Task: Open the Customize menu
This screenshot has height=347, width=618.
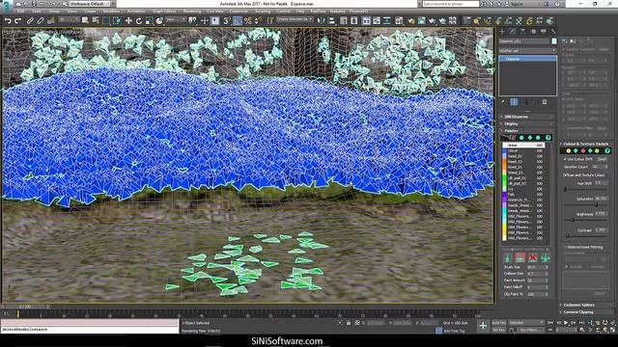Action: point(239,12)
